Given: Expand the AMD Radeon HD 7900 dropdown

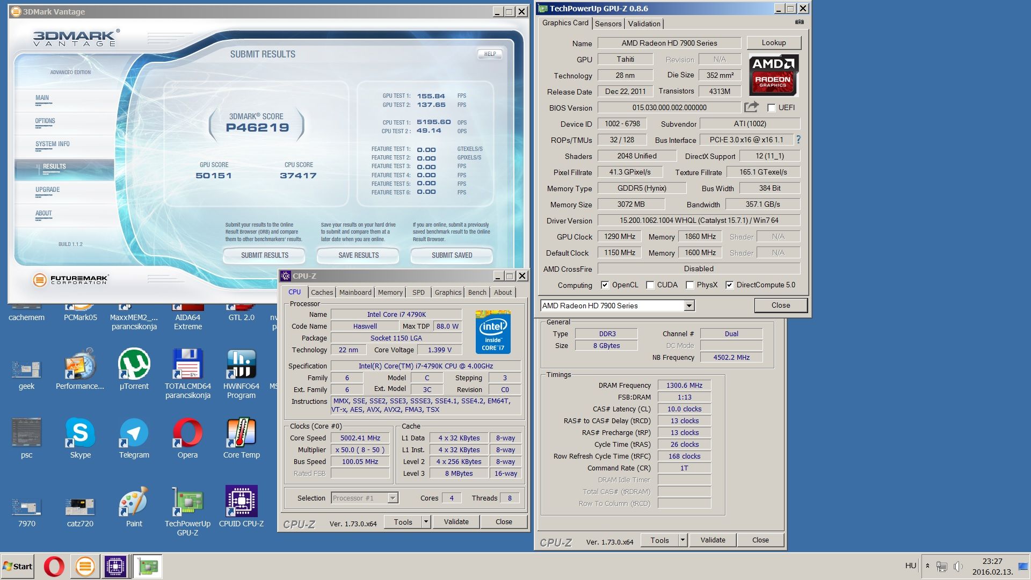Looking at the screenshot, I should point(689,306).
